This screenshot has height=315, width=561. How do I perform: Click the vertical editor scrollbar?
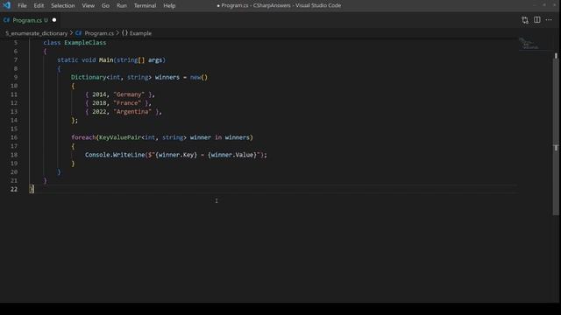tap(556, 134)
